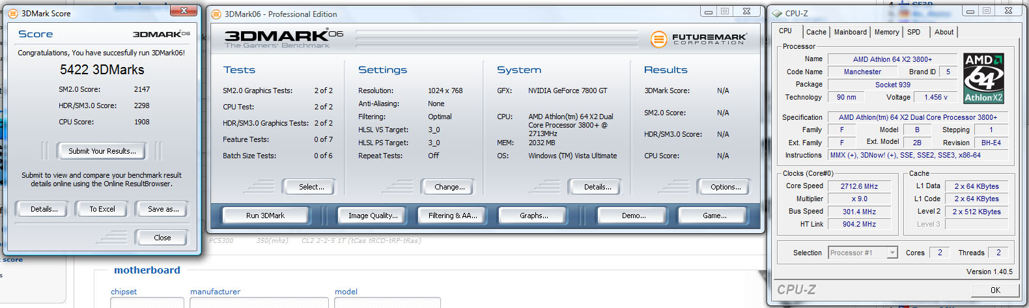Click the manufacturer input field on background page
Screen dimensions: 1029x308
point(260,303)
